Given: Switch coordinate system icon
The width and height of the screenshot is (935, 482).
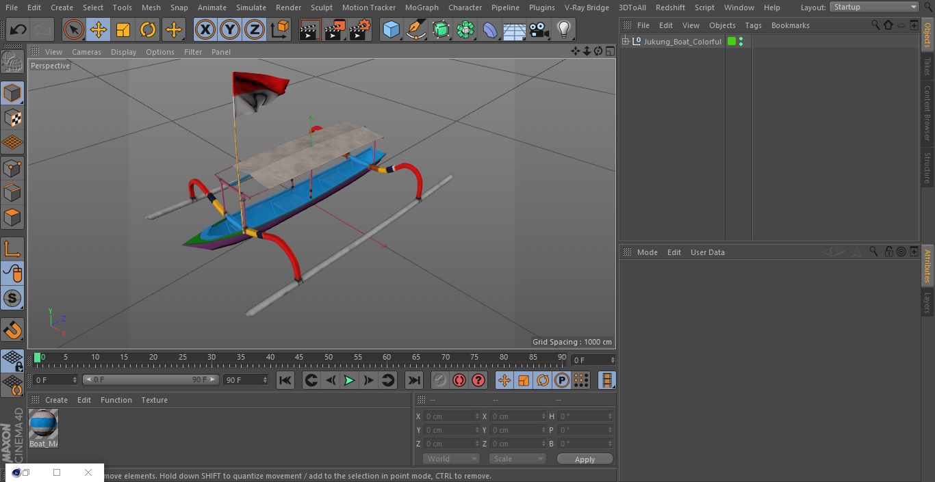Looking at the screenshot, I should [x=280, y=29].
